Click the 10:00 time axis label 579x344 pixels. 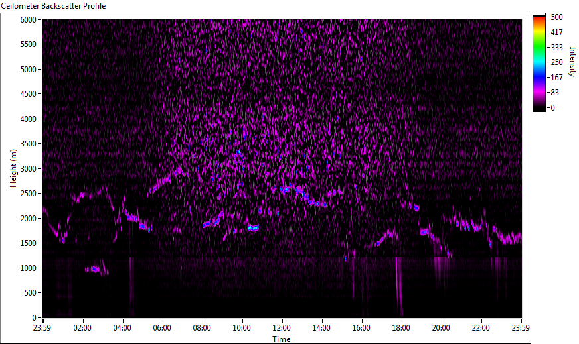click(x=242, y=328)
